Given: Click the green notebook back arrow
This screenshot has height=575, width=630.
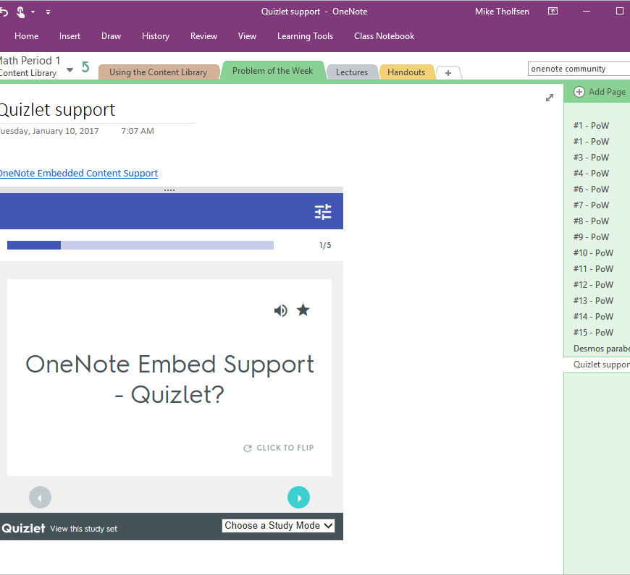Looking at the screenshot, I should point(85,67).
